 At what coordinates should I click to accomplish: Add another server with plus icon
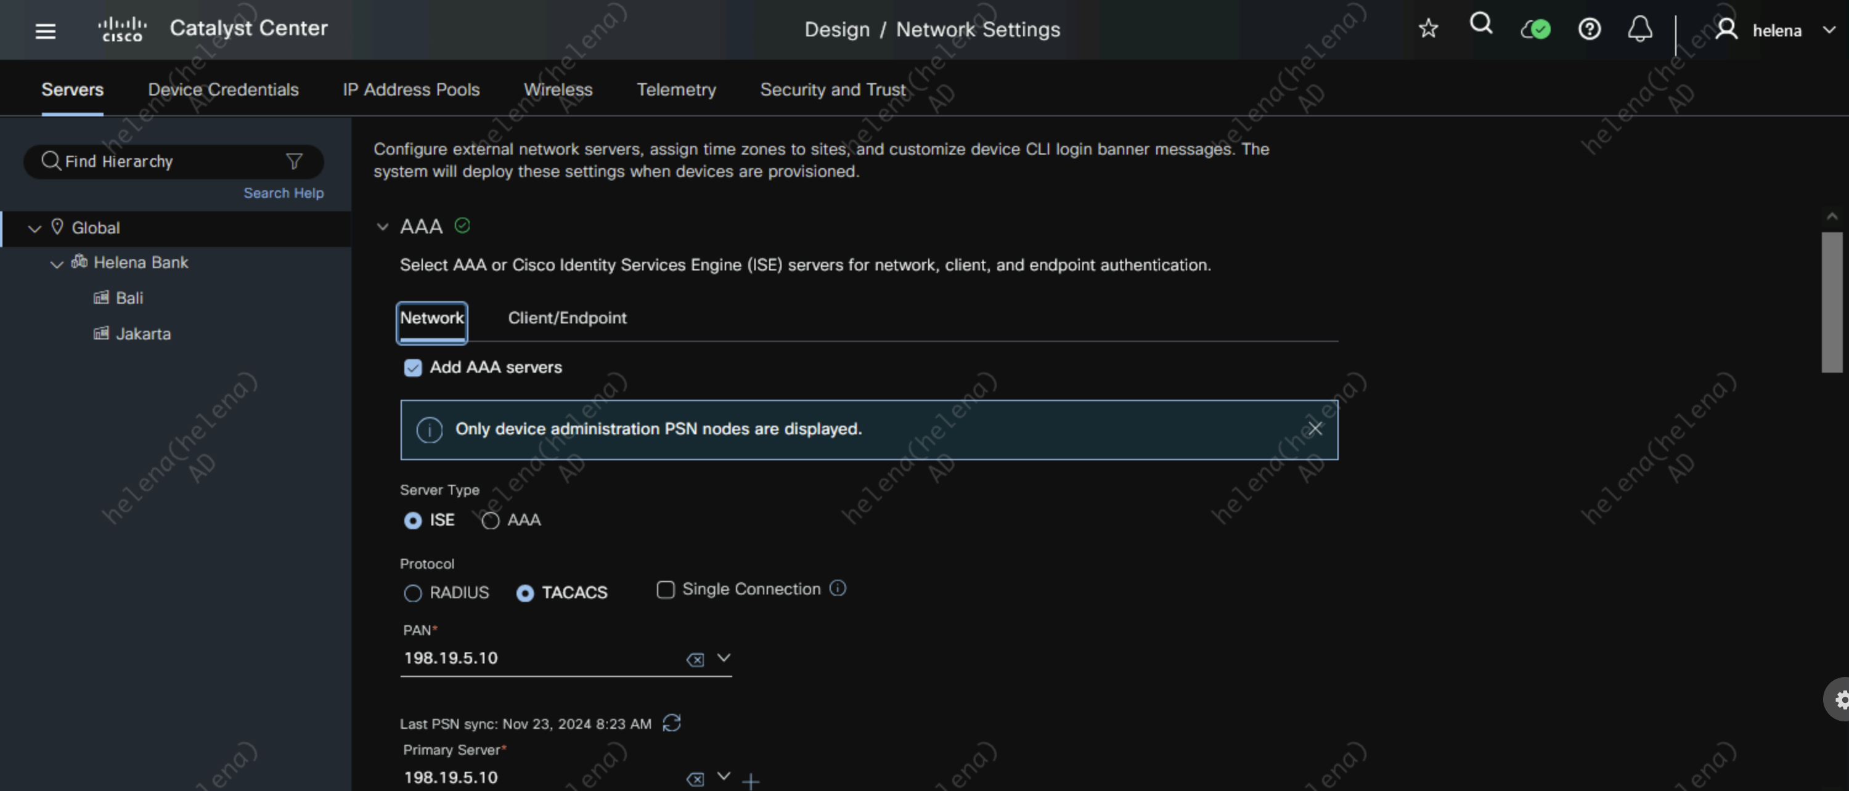click(751, 781)
